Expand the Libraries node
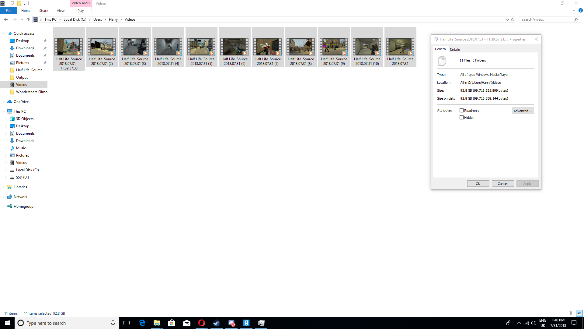 pyautogui.click(x=4, y=187)
